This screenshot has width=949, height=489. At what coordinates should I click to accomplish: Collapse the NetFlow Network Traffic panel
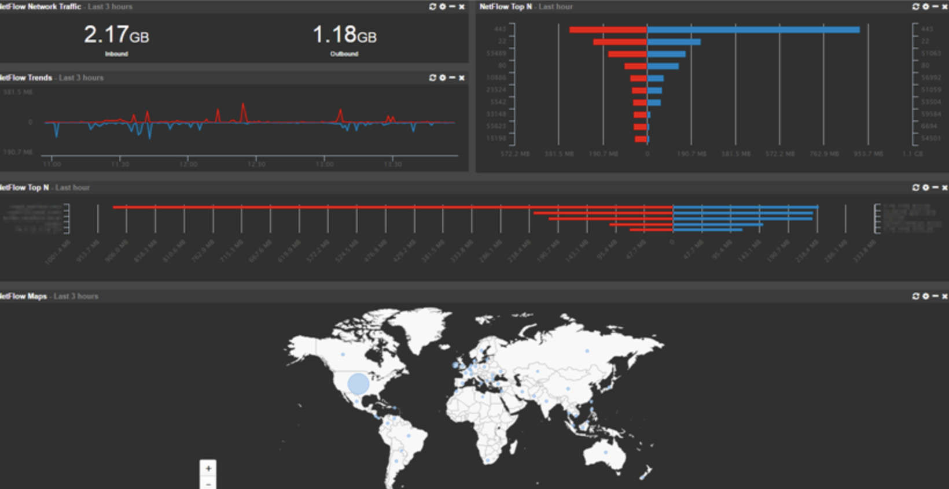tap(452, 7)
